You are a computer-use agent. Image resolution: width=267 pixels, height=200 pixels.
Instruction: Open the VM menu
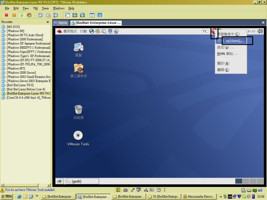35,8
